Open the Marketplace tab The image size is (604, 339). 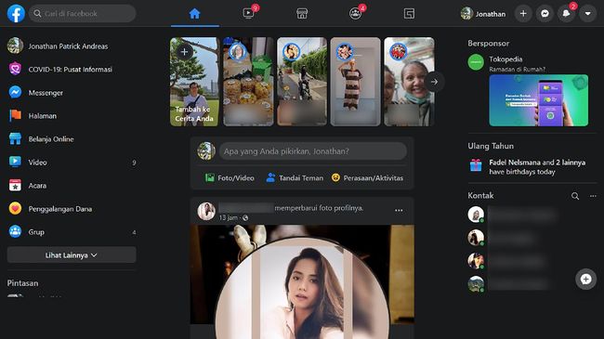tap(302, 14)
